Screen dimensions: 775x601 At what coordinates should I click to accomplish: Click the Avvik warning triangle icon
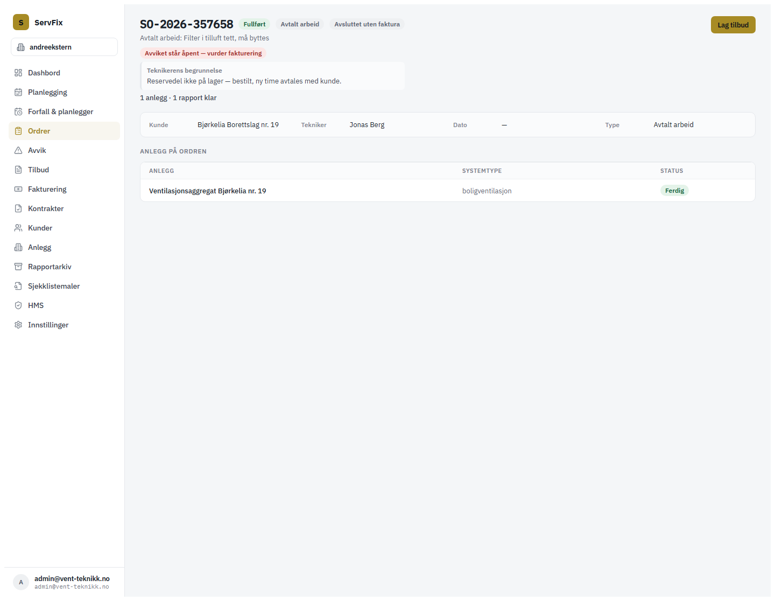coord(18,150)
